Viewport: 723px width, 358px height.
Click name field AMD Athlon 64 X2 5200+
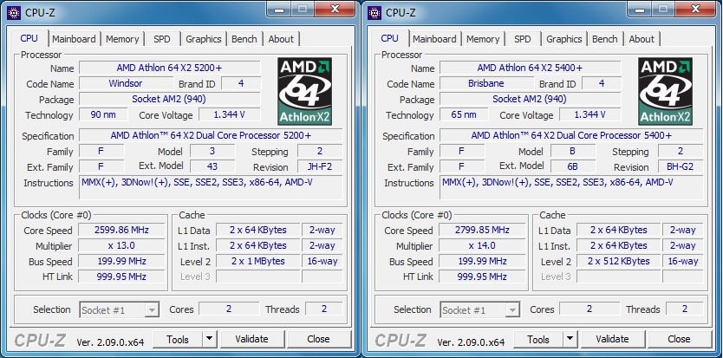(170, 68)
